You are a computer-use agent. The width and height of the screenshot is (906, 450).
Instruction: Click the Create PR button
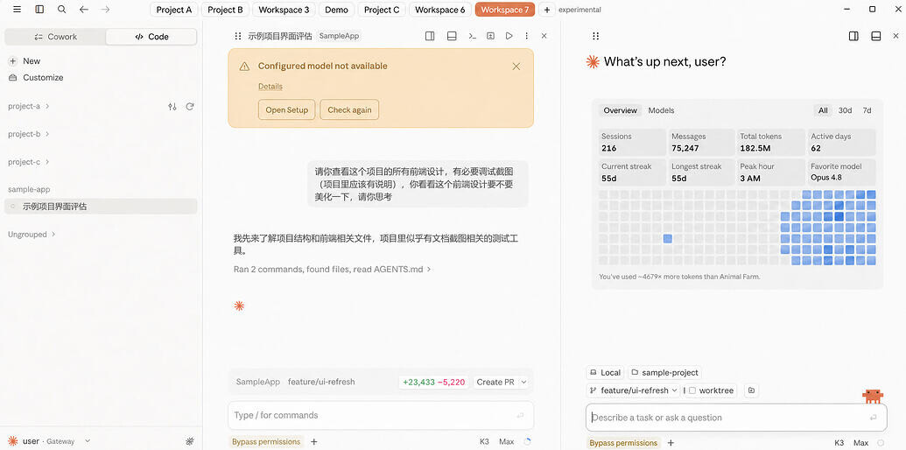point(495,382)
